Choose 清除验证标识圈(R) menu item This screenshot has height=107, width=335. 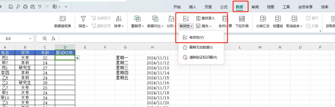click(201, 57)
